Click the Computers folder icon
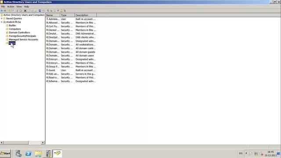Screen dimensions: 281x158 click(7, 29)
